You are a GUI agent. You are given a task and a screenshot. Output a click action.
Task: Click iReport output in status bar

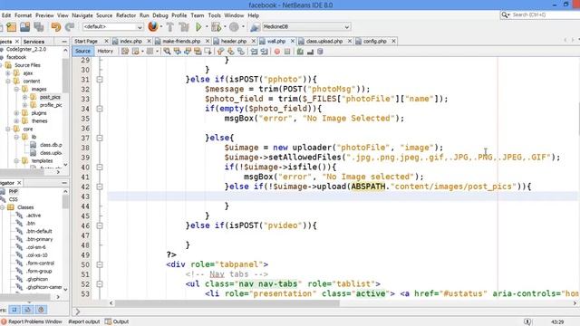[x=84, y=321]
